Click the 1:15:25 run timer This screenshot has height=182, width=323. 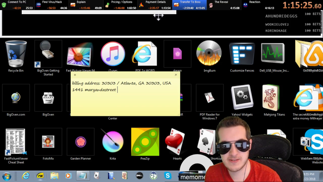(302, 5)
